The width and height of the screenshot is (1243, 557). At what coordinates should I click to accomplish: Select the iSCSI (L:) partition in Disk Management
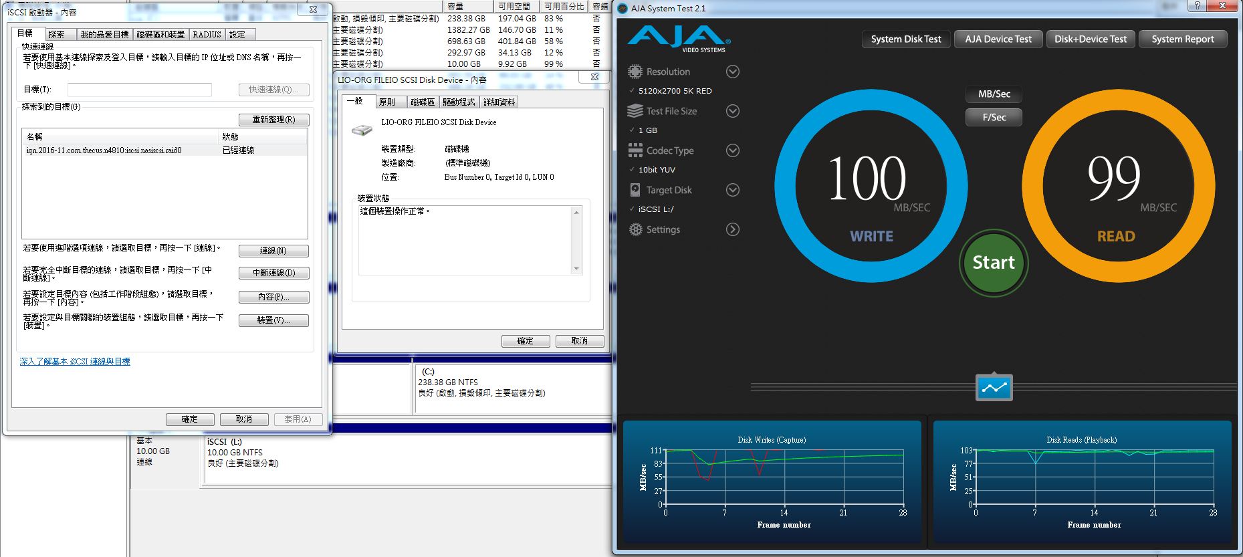point(407,460)
